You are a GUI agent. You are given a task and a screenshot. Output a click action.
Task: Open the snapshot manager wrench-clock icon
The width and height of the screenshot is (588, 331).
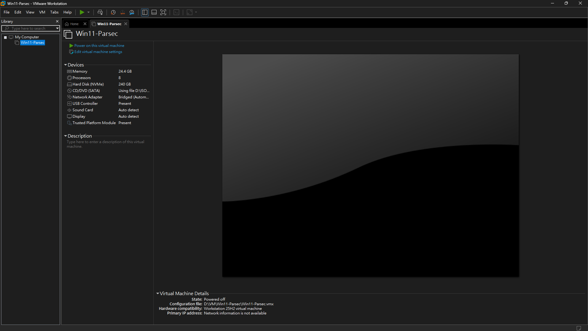(x=132, y=12)
